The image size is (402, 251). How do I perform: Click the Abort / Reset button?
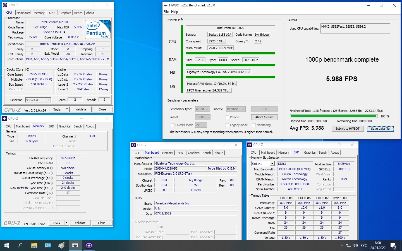(264, 117)
